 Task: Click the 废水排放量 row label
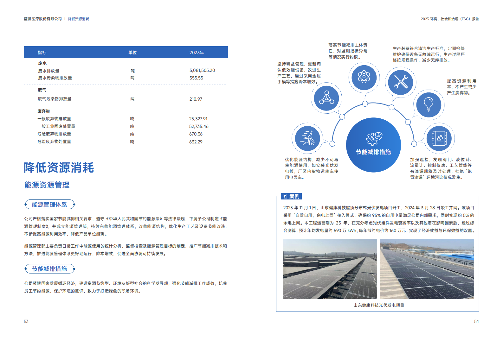pos(49,71)
